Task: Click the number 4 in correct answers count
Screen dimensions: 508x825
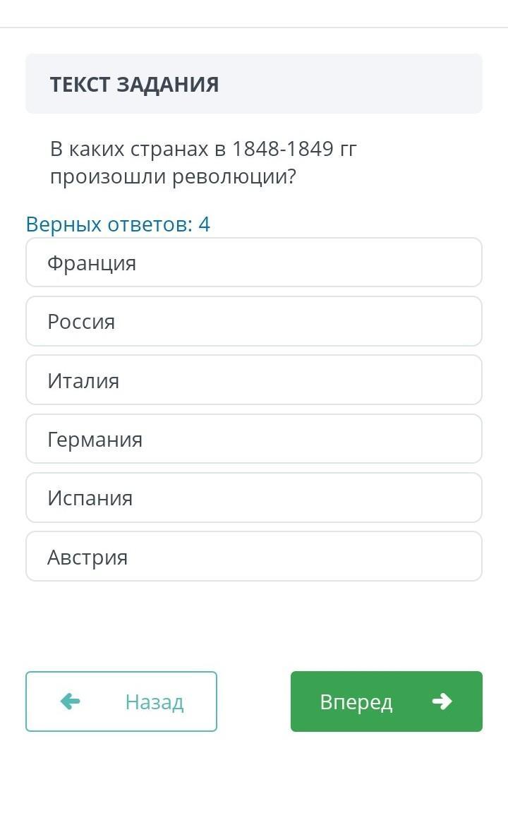Action: pyautogui.click(x=204, y=224)
